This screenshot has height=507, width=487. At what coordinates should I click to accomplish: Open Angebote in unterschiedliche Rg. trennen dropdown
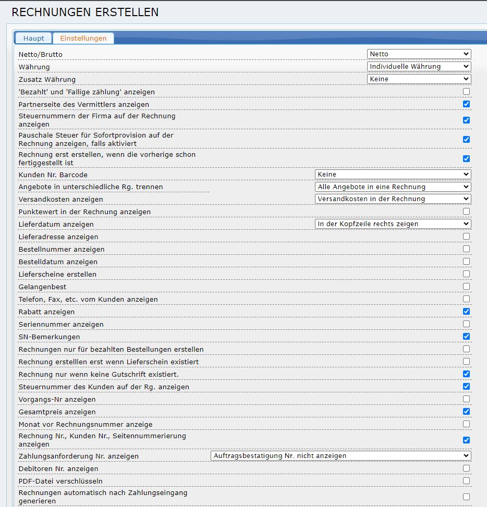(x=393, y=187)
